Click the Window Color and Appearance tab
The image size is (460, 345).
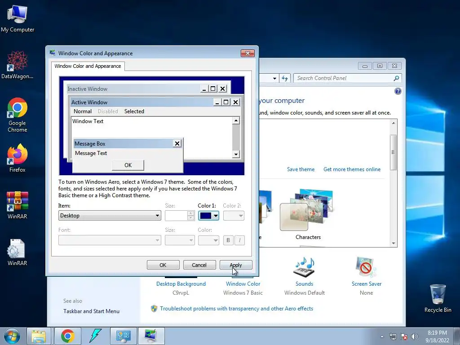pyautogui.click(x=88, y=66)
